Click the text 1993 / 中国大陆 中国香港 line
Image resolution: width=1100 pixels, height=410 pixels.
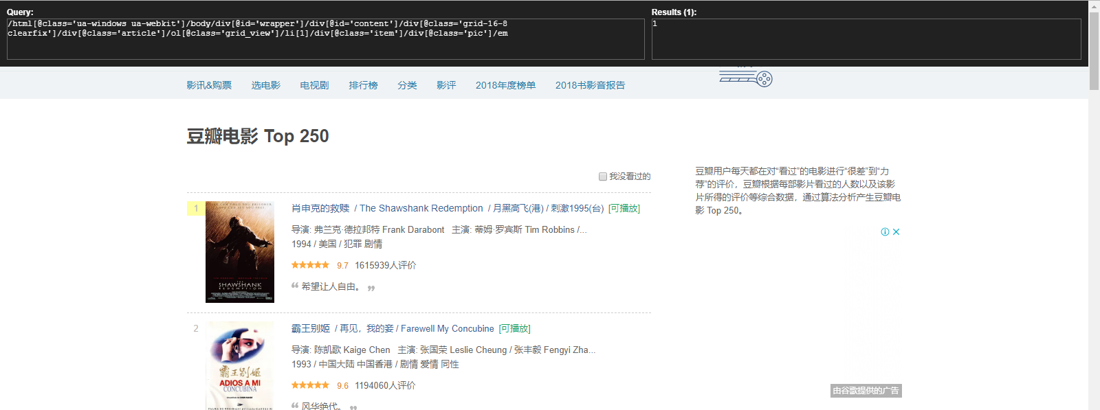(x=375, y=364)
